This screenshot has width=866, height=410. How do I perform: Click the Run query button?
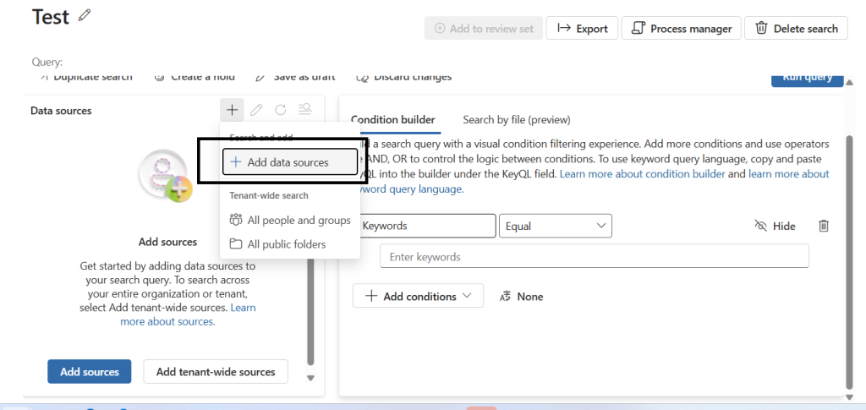pos(807,79)
